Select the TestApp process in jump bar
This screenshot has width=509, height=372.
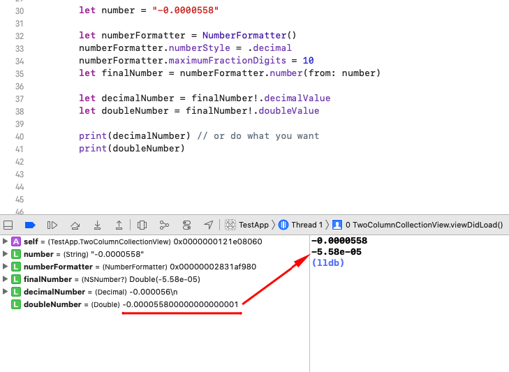pyautogui.click(x=253, y=225)
